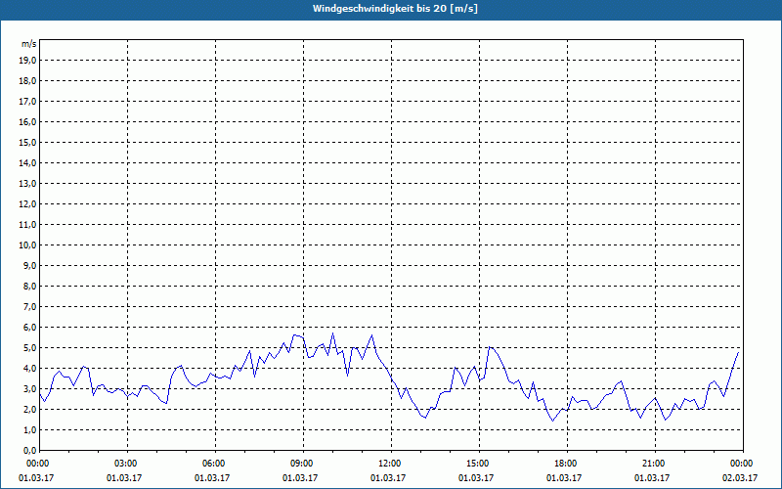Click the m/s unit label
Image resolution: width=782 pixels, height=489 pixels.
click(28, 44)
